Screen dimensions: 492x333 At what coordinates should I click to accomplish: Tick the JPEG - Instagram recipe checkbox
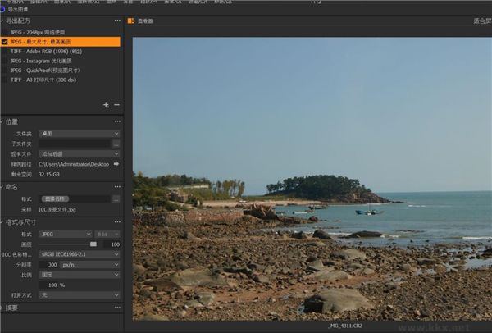(x=6, y=61)
